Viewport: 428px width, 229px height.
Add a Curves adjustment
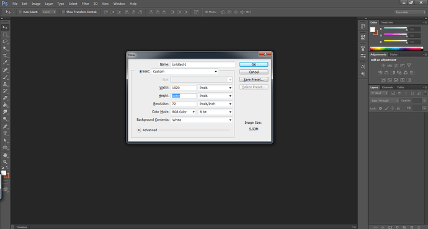coord(396,66)
